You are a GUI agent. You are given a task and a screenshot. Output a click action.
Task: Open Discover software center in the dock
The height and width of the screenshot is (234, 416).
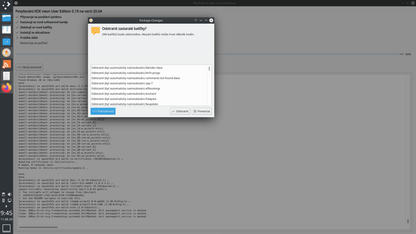pyautogui.click(x=6, y=41)
